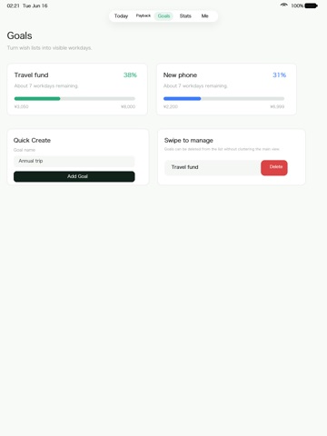The height and width of the screenshot is (436, 327).
Task: Click the ¥8,000 target amount
Action: (128, 106)
